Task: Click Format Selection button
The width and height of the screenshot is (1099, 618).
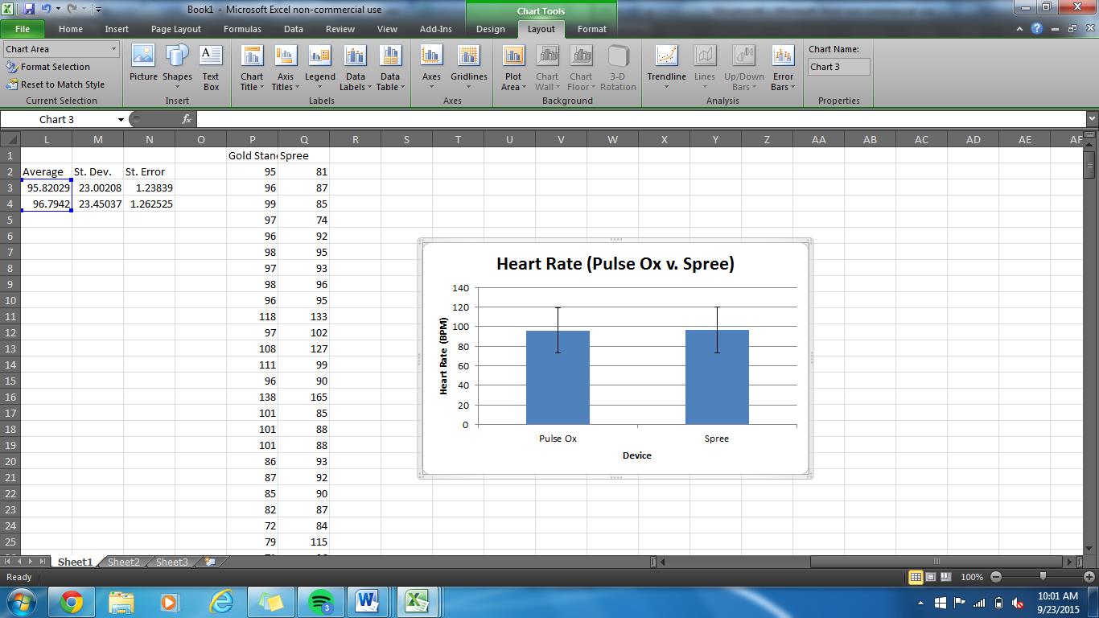Action: [x=55, y=67]
